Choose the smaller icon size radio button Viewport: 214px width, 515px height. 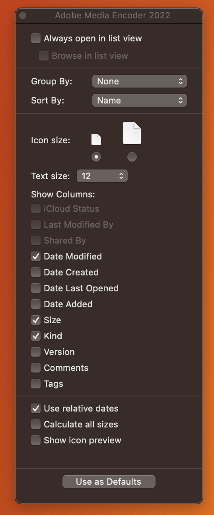point(96,157)
